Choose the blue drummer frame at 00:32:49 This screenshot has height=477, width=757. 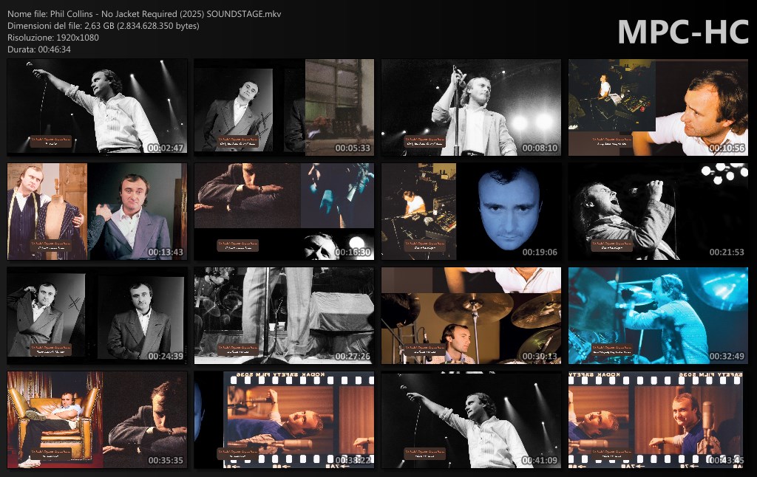click(x=658, y=315)
